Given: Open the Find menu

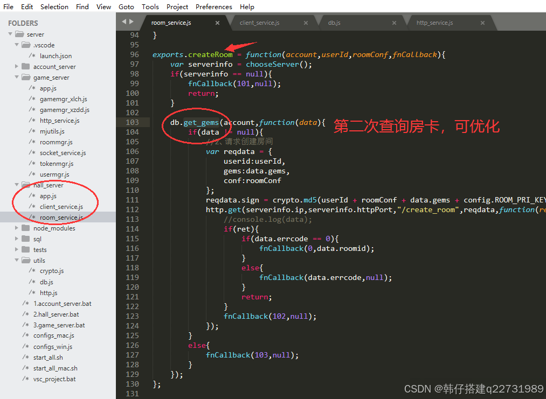Looking at the screenshot, I should click(82, 6).
